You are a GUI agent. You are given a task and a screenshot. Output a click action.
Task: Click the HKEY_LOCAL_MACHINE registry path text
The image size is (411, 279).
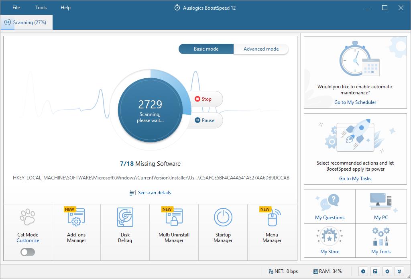(151, 178)
